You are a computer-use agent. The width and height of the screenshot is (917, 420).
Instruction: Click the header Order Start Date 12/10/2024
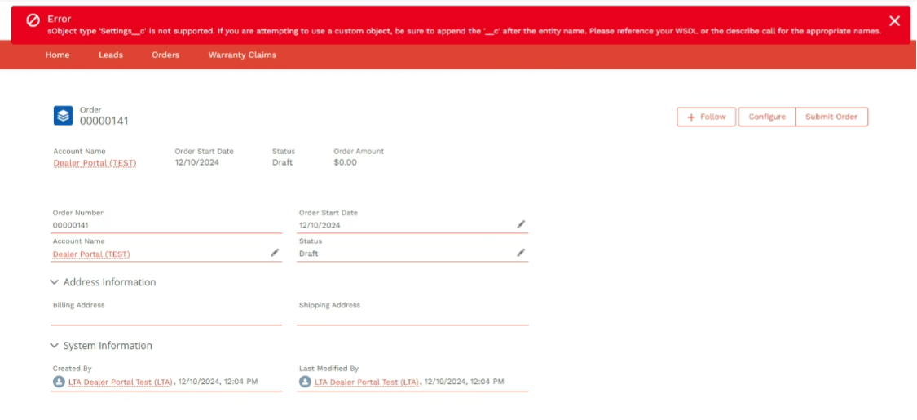tap(197, 162)
